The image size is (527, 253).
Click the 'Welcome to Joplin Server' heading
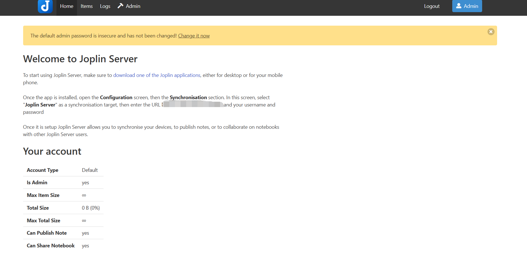coord(80,59)
